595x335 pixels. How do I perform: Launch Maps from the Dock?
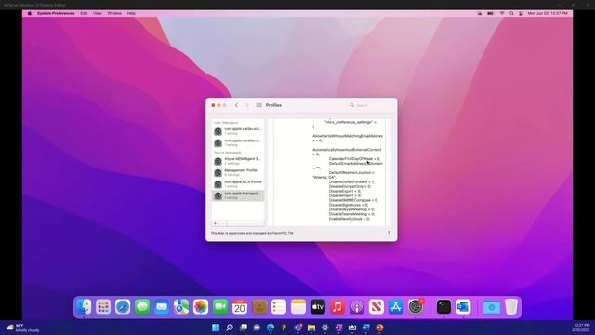(x=181, y=306)
